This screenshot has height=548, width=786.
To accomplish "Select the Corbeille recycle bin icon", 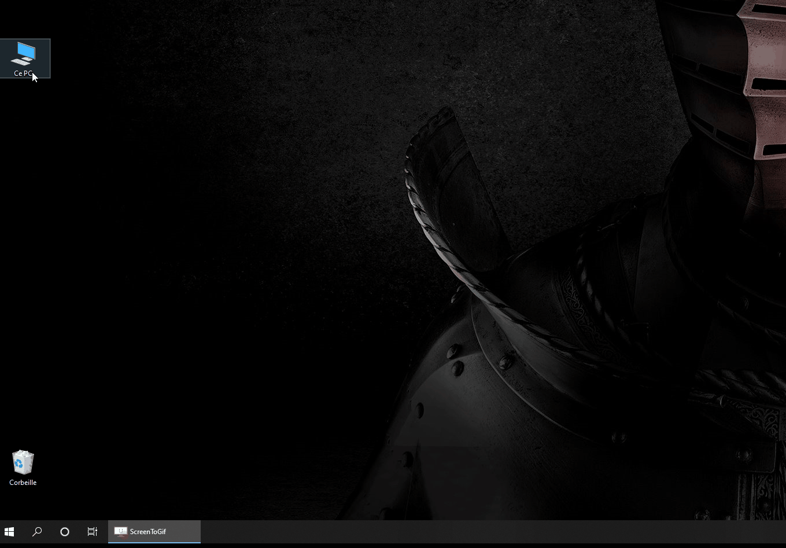I will click(23, 468).
